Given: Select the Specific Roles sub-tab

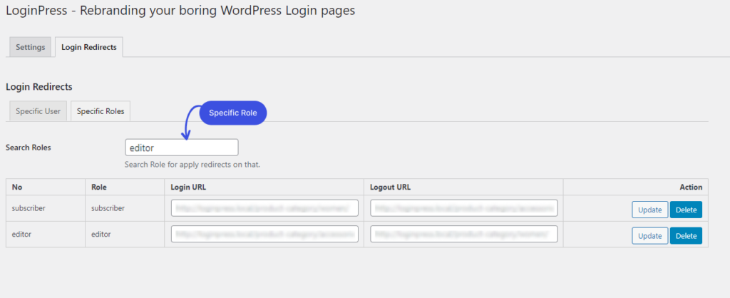Looking at the screenshot, I should (101, 111).
